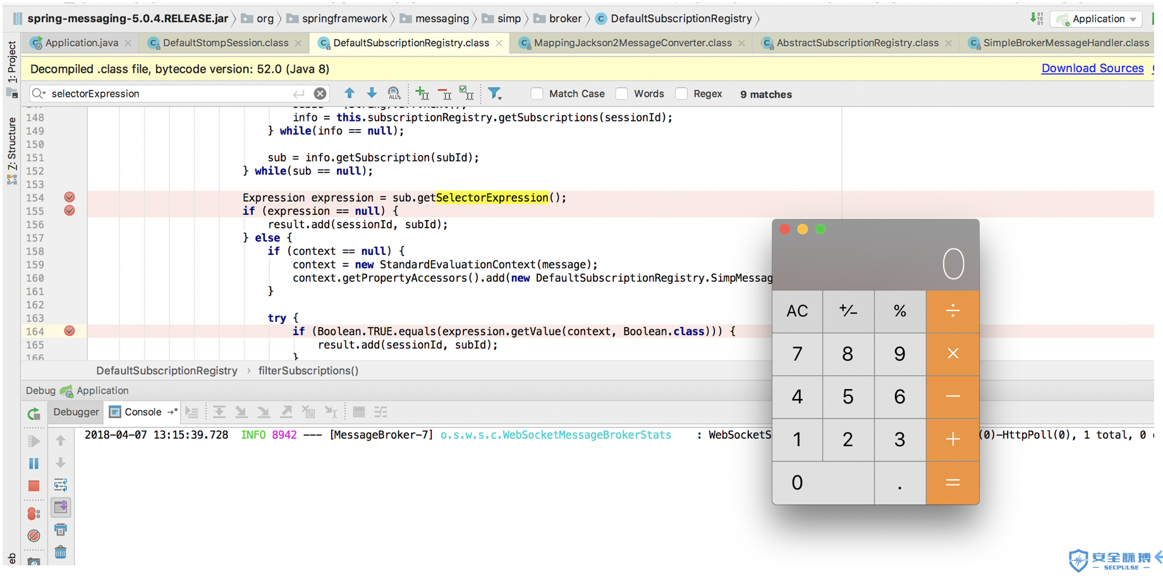Mute breakpoints in debug sidebar
The image size is (1163, 583).
(x=34, y=536)
